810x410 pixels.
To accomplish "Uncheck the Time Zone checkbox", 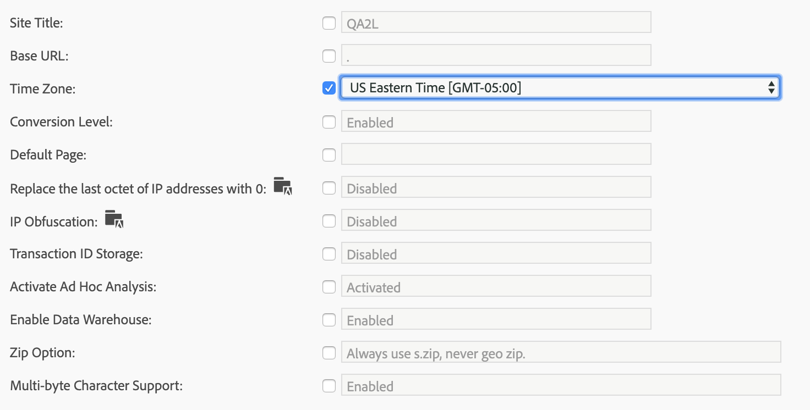I will pyautogui.click(x=329, y=88).
